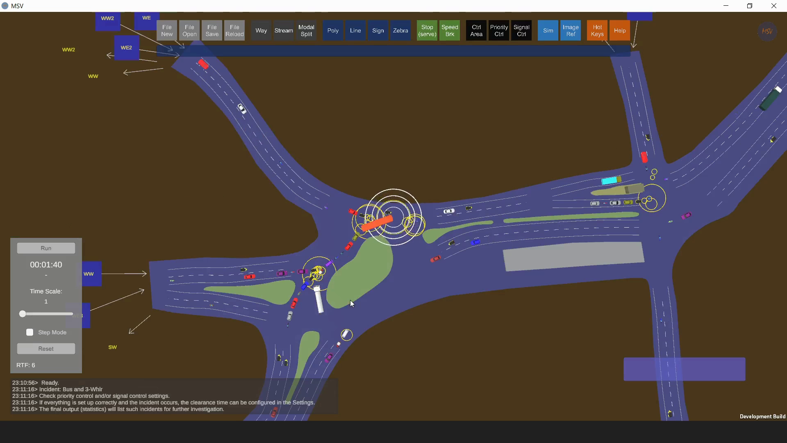Open Signal Ctrl settings
Screen dimensions: 787x443
[521, 31]
